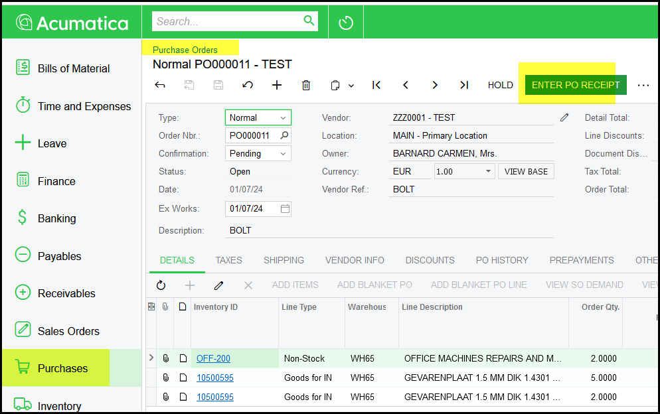Image resolution: width=660 pixels, height=414 pixels.
Task: Open clipboard dropdown arrow in toolbar
Action: click(351, 86)
